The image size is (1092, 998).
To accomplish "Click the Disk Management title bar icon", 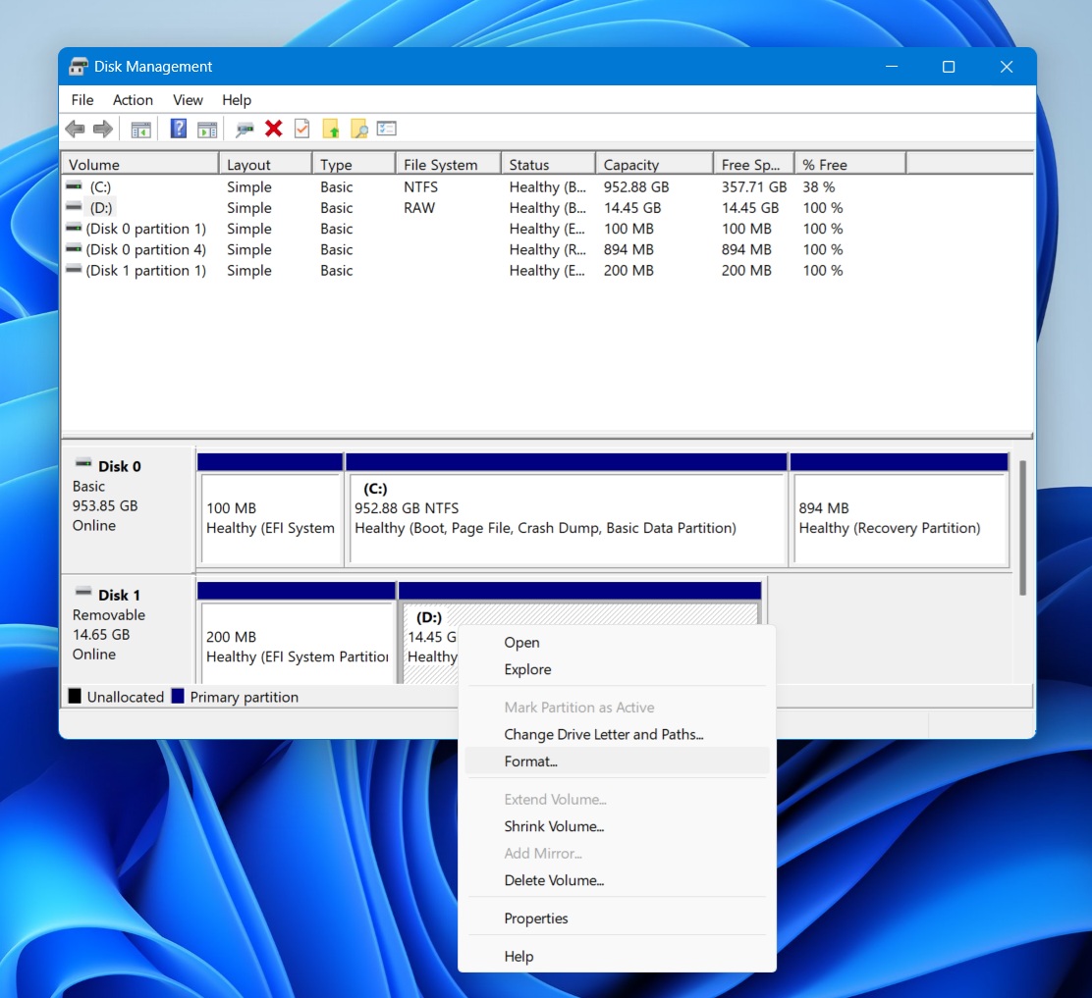I will click(78, 66).
